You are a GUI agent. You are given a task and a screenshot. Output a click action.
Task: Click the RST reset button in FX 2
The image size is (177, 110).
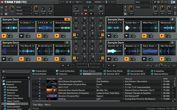pos(156,14)
